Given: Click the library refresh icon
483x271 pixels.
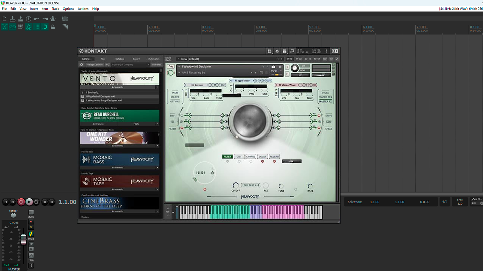Looking at the screenshot, I should pos(82,65).
